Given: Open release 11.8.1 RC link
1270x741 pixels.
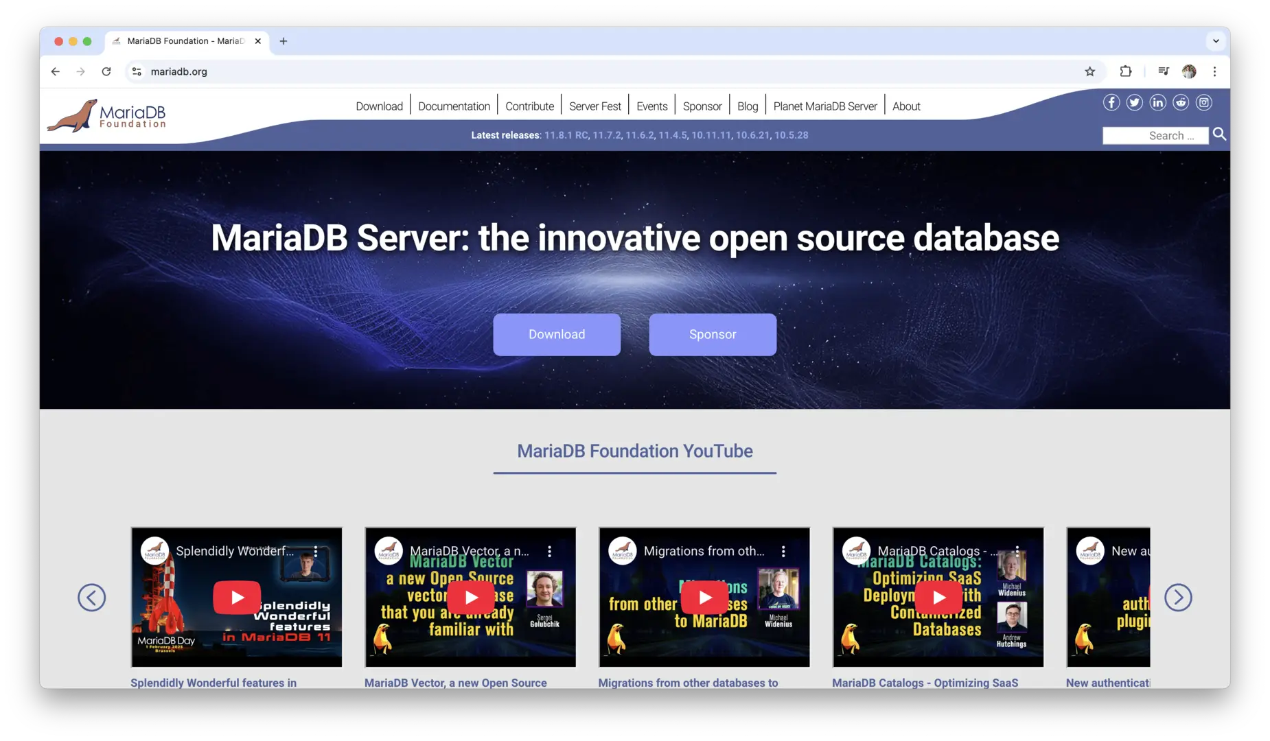Looking at the screenshot, I should point(566,135).
